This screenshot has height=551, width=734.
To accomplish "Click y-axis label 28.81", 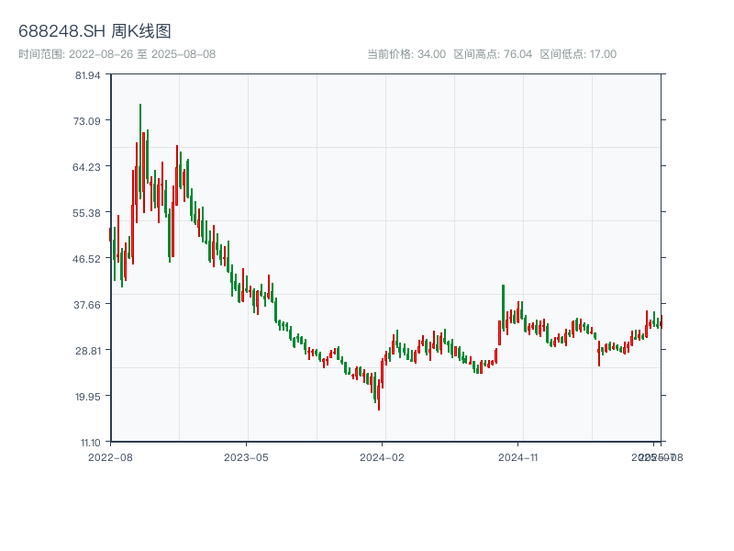I will [x=88, y=351].
